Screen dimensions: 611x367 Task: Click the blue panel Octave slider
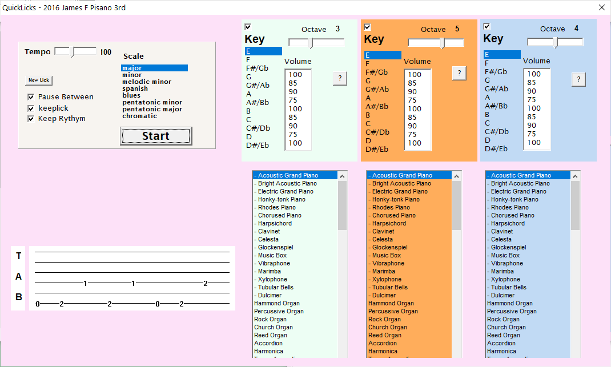(555, 42)
